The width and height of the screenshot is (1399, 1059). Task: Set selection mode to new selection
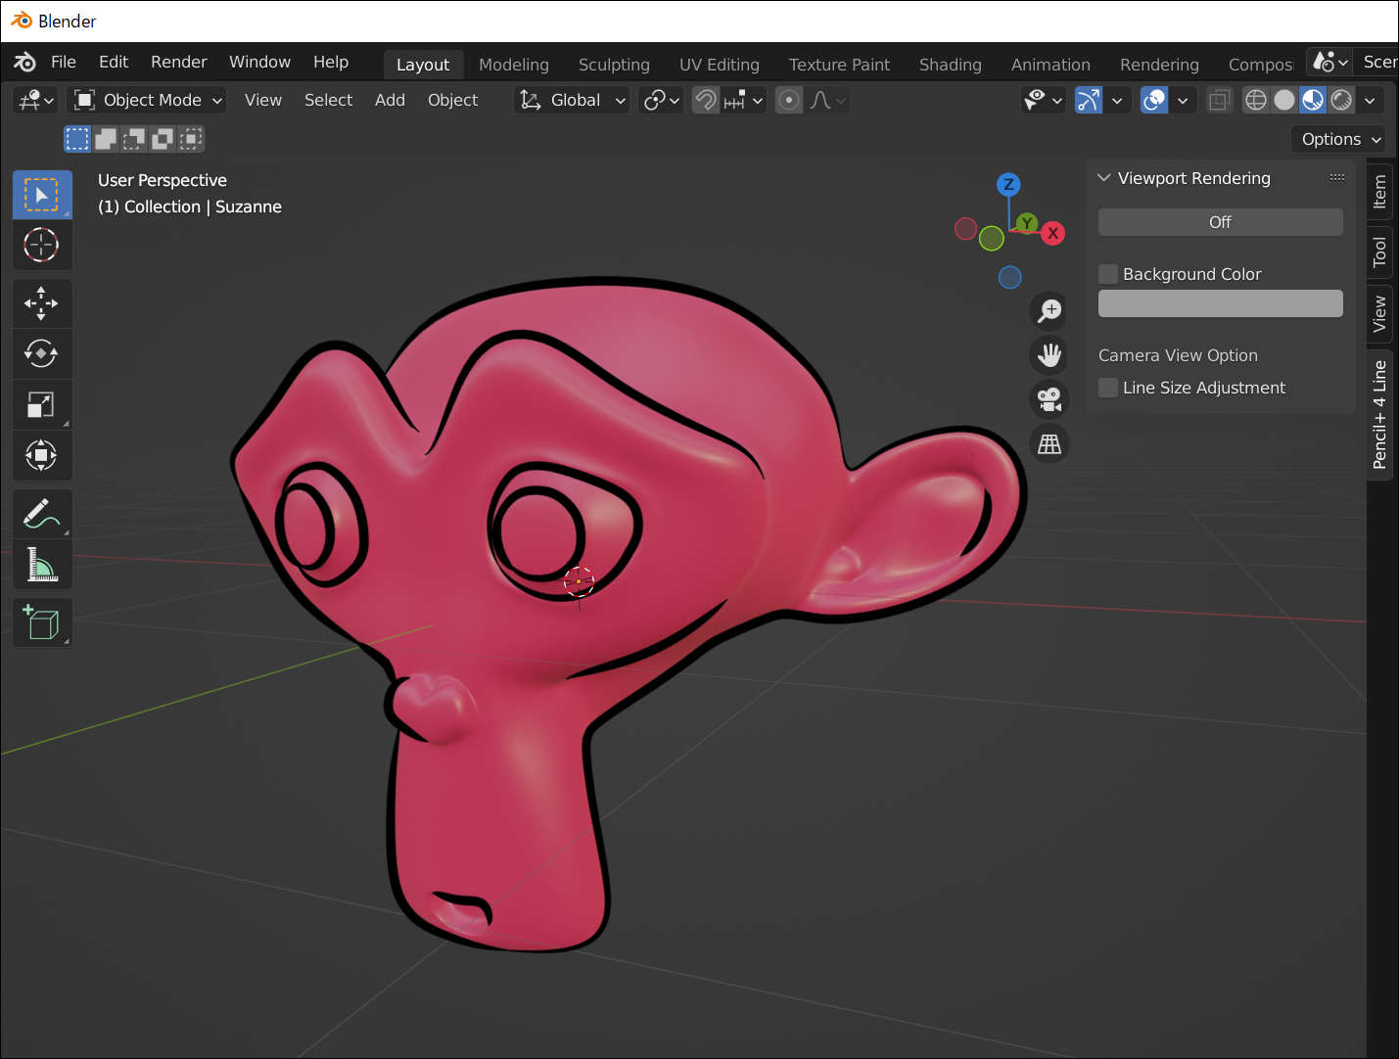tap(77, 139)
